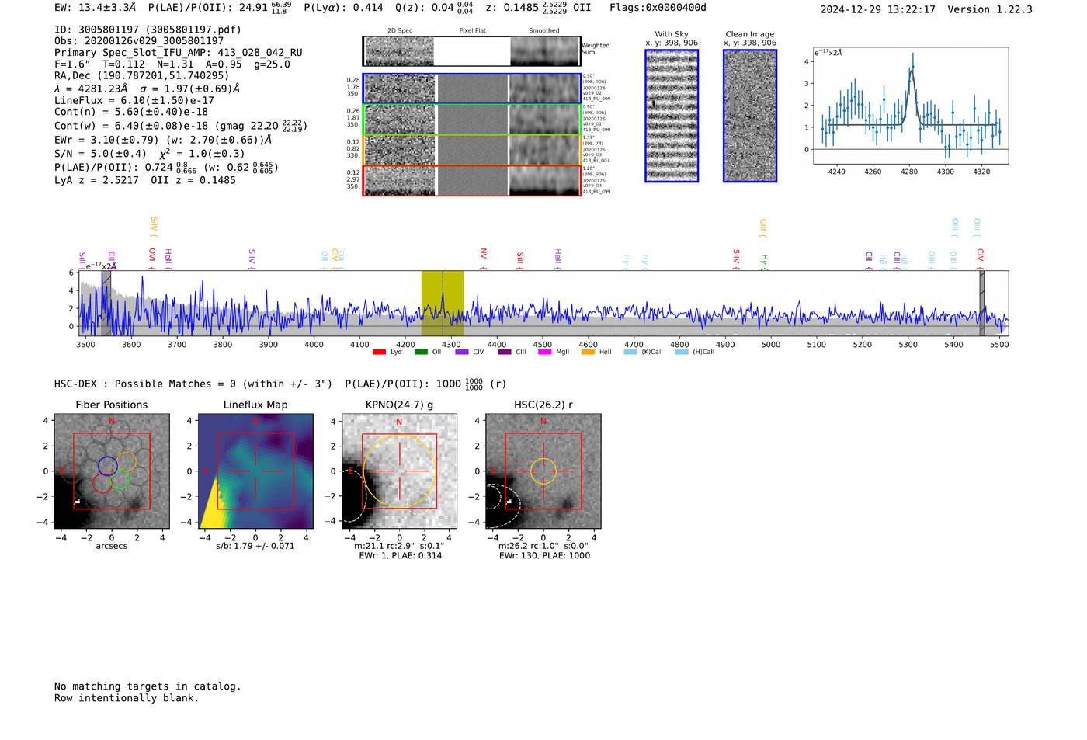Click the red fiber circle in Fiber Positions
Viewport: 1087px width, 740px height.
point(102,483)
